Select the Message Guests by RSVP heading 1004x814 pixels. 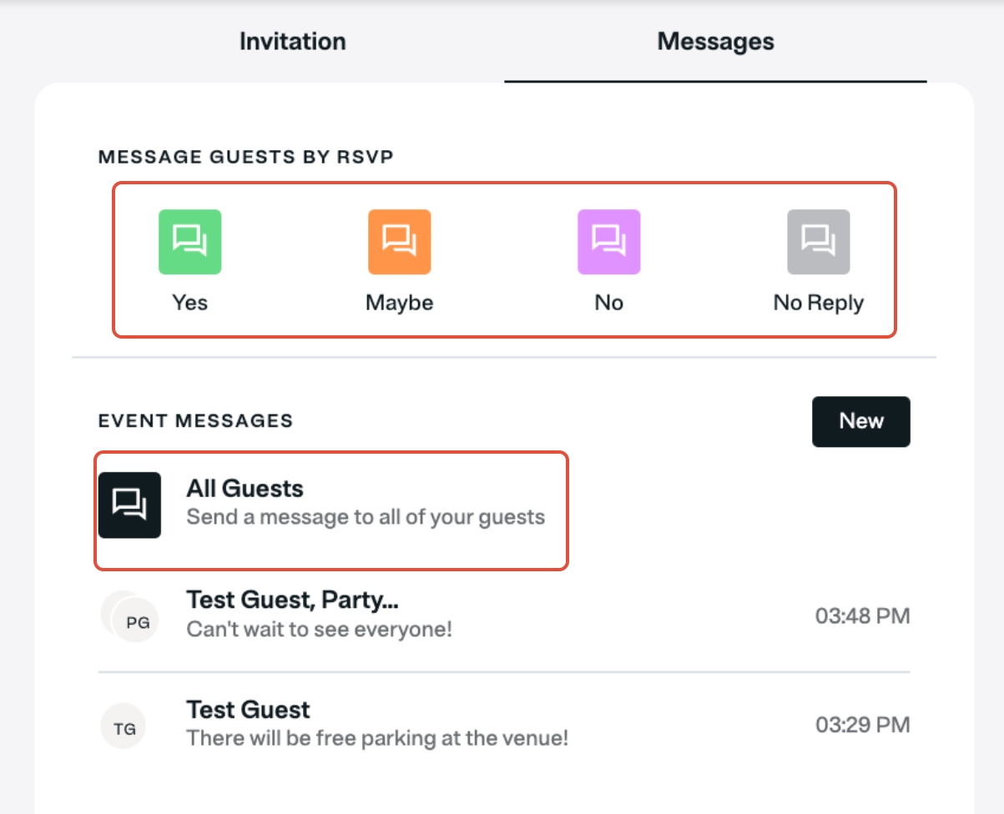[245, 156]
